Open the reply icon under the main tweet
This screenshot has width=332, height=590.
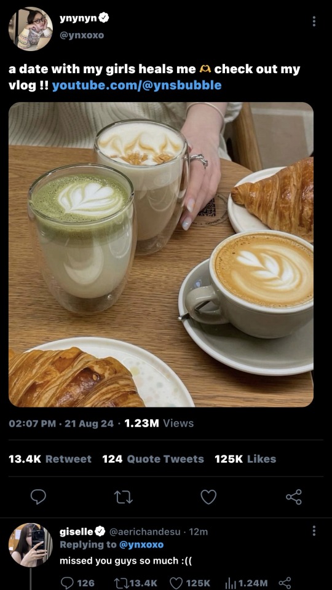click(x=38, y=497)
